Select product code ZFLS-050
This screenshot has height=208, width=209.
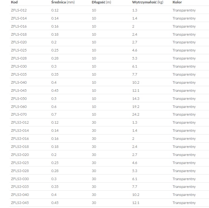[x=19, y=99]
